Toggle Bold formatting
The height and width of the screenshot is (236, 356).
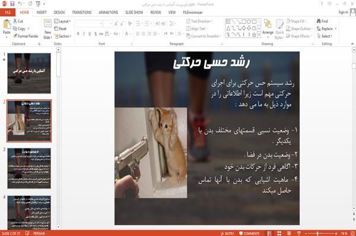pyautogui.click(x=78, y=34)
